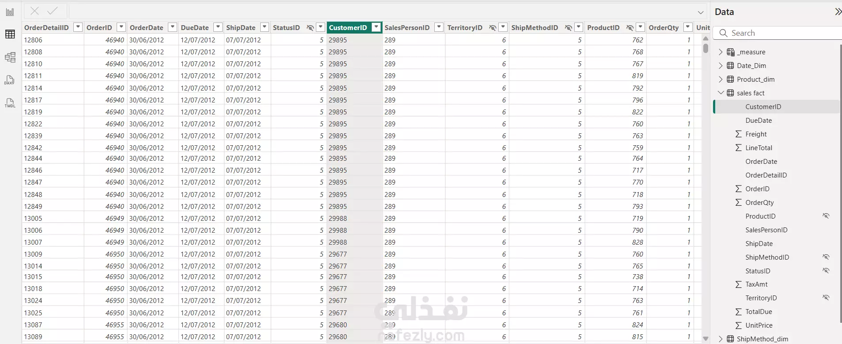
Task: Click the sigma icon beside TotalDue
Action: click(x=738, y=312)
